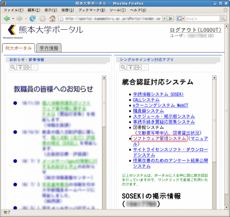Viewport: 230px width, 217px height.
Task: Open the 学務情報システム SOSEKI link
Action: (158, 94)
